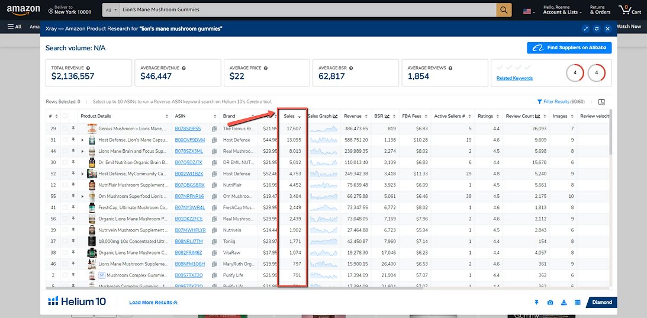Viewport: 647px width, 318px height.
Task: Copy ASIN B07QBGSBRX with the copy icon
Action: click(214, 185)
